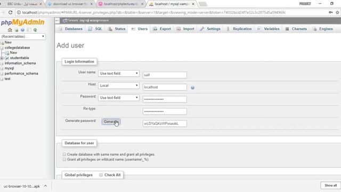Switch to BBC Urdu browser tab
Image resolution: width=341 pixels, height=192 pixels.
[22, 4]
